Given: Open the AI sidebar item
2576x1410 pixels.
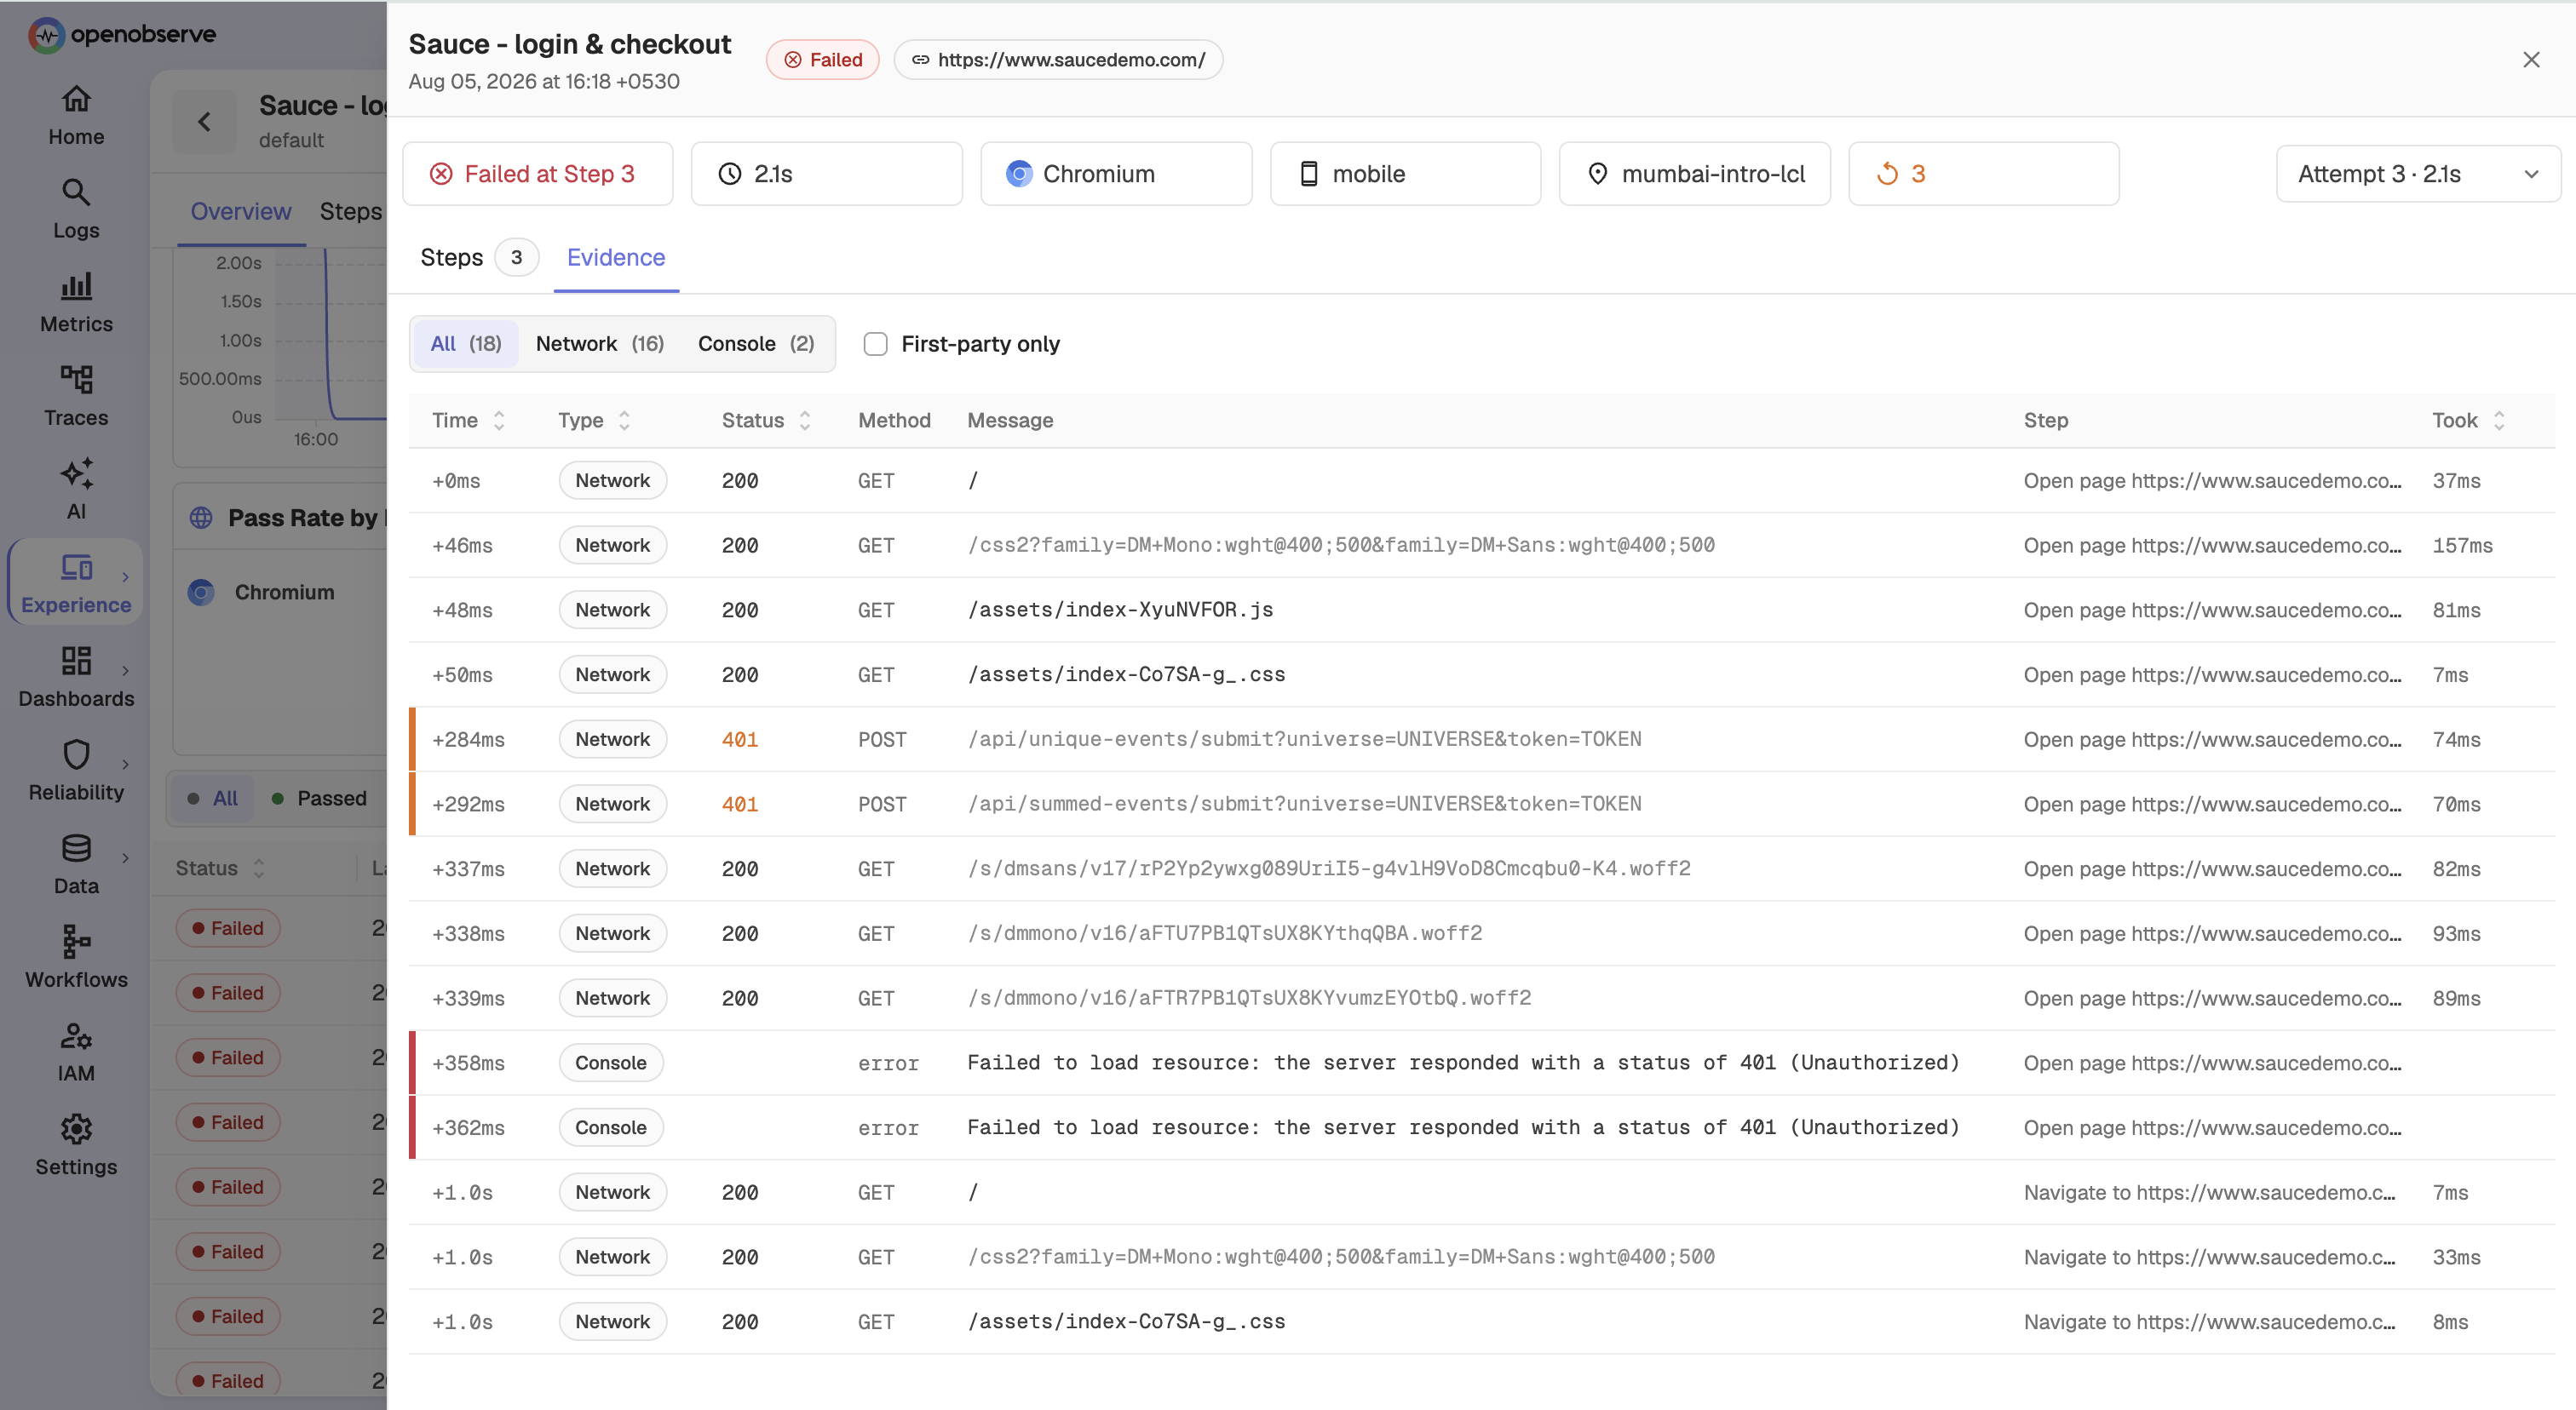Looking at the screenshot, I should click(76, 490).
